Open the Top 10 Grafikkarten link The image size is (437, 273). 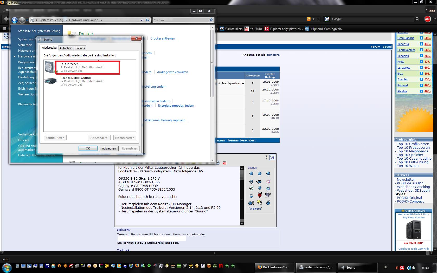[413, 144]
